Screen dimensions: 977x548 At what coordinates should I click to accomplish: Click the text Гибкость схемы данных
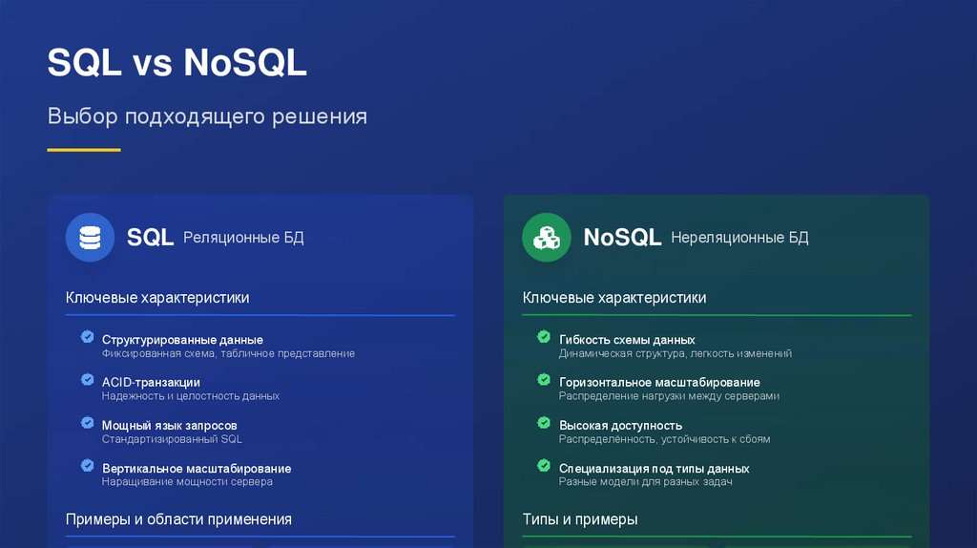627,340
